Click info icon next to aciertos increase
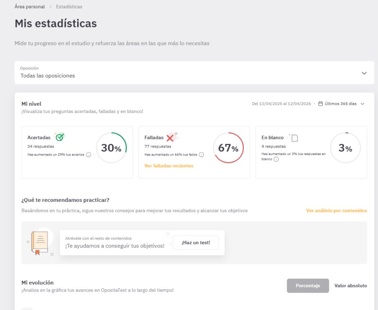 89,155
